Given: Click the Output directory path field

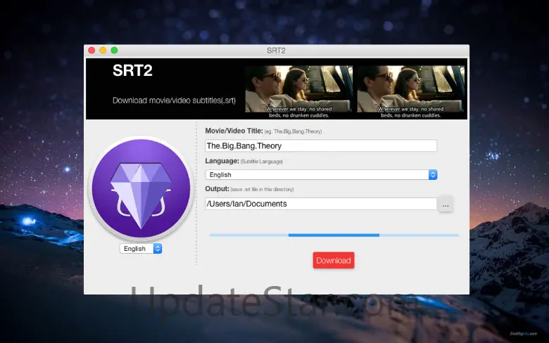Looking at the screenshot, I should pyautogui.click(x=320, y=204).
